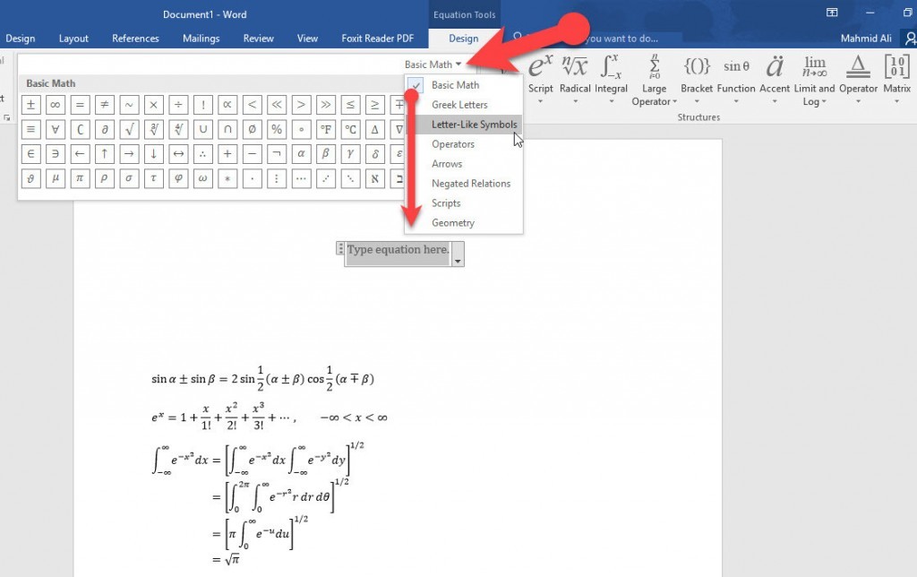This screenshot has height=577, width=917.
Task: Insert the intersection symbol
Action: 227,129
